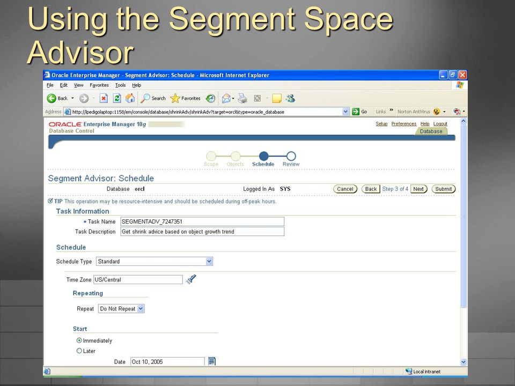Open the Schedule Type dropdown
Image resolution: width=515 pixels, height=386 pixels.
209,261
